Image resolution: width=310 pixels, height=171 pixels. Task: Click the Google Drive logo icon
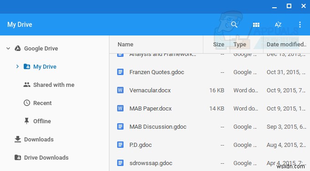pos(18,48)
